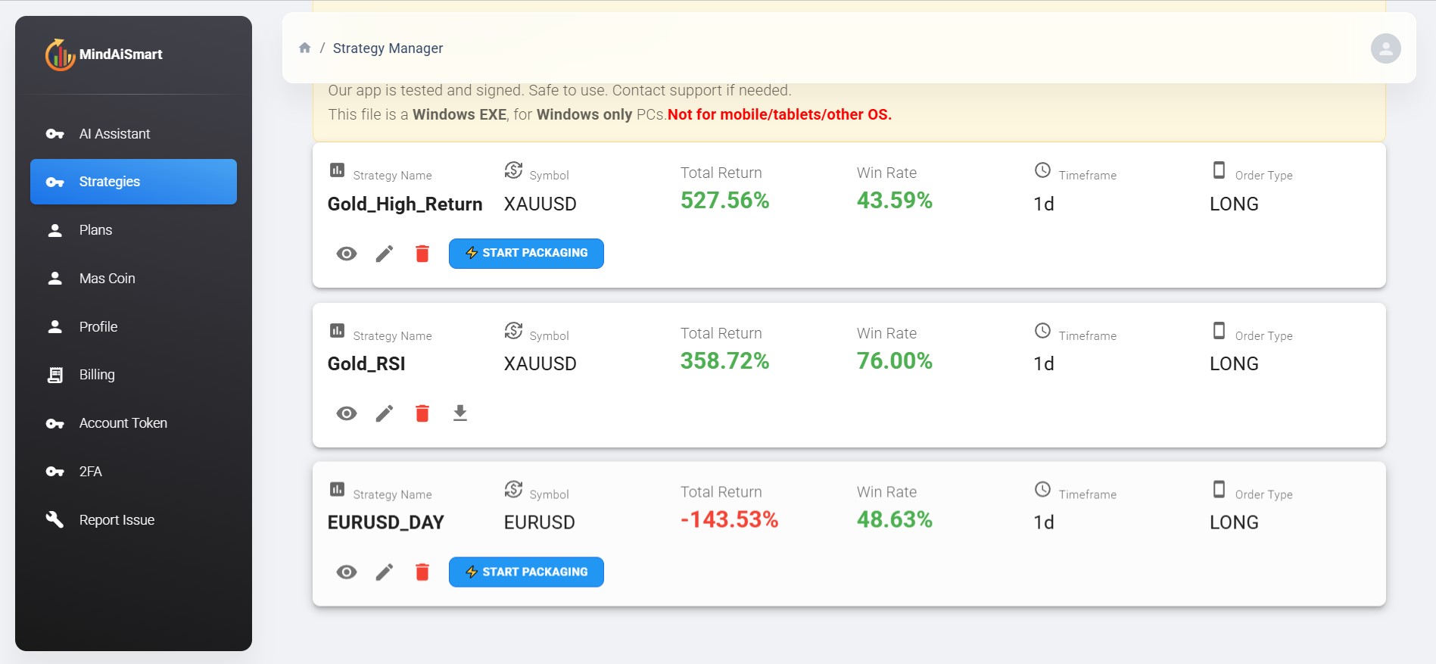This screenshot has width=1436, height=664.
Task: Open Report Issue page
Action: 133,520
